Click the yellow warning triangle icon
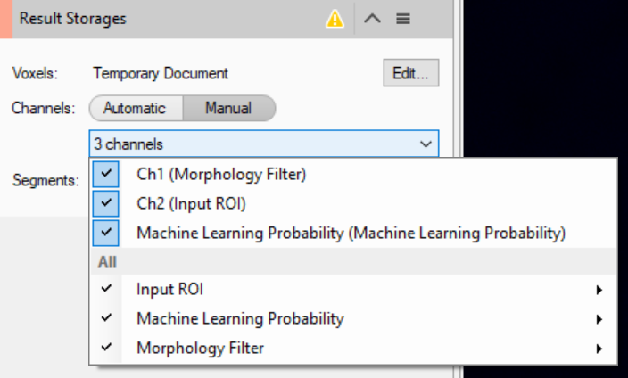The height and width of the screenshot is (378, 628). click(335, 19)
